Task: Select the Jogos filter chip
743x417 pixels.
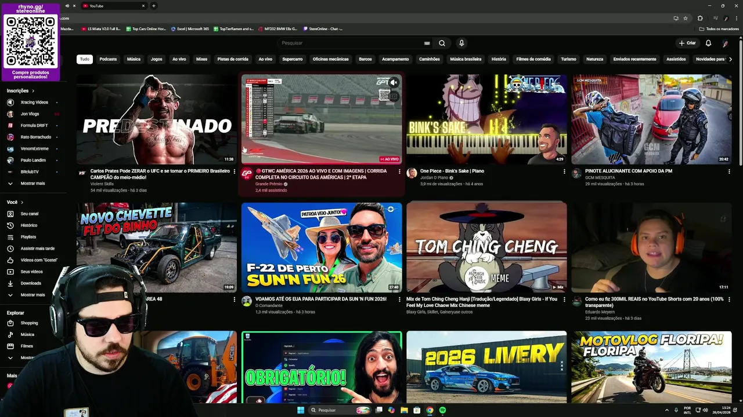Action: (156, 59)
